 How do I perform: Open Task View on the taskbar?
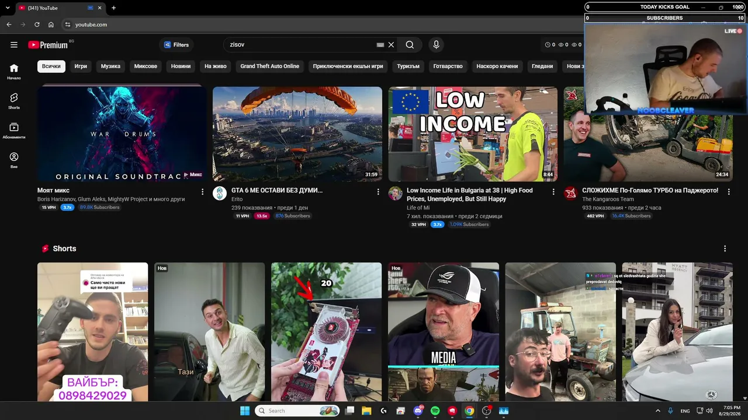[349, 411]
